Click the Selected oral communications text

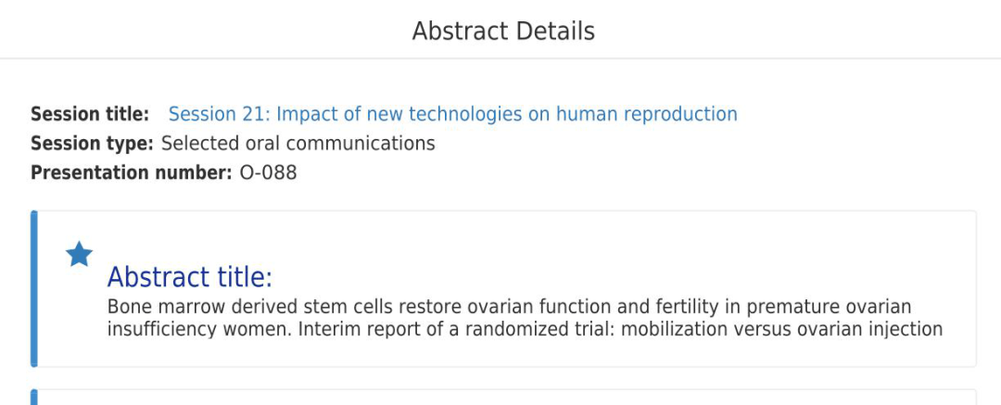point(298,143)
